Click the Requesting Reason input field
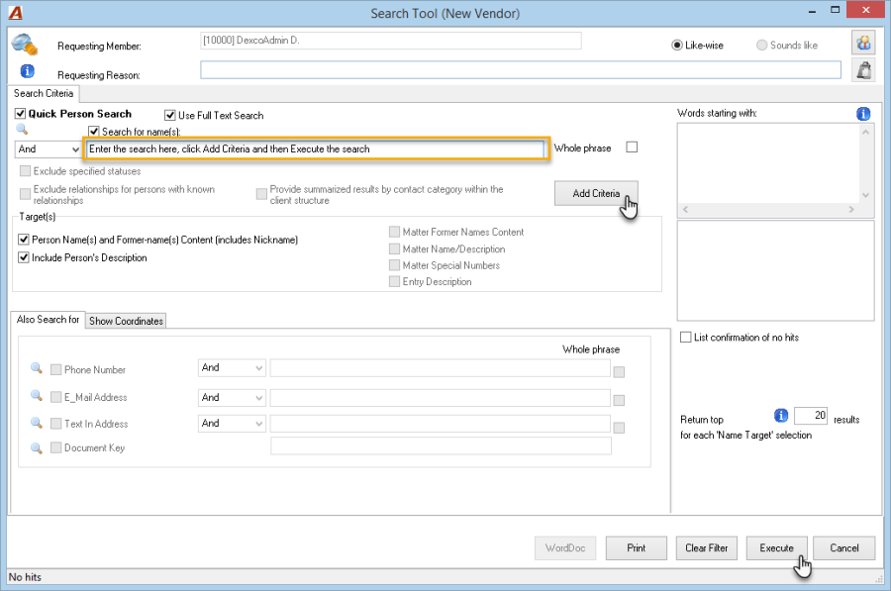 coord(521,70)
